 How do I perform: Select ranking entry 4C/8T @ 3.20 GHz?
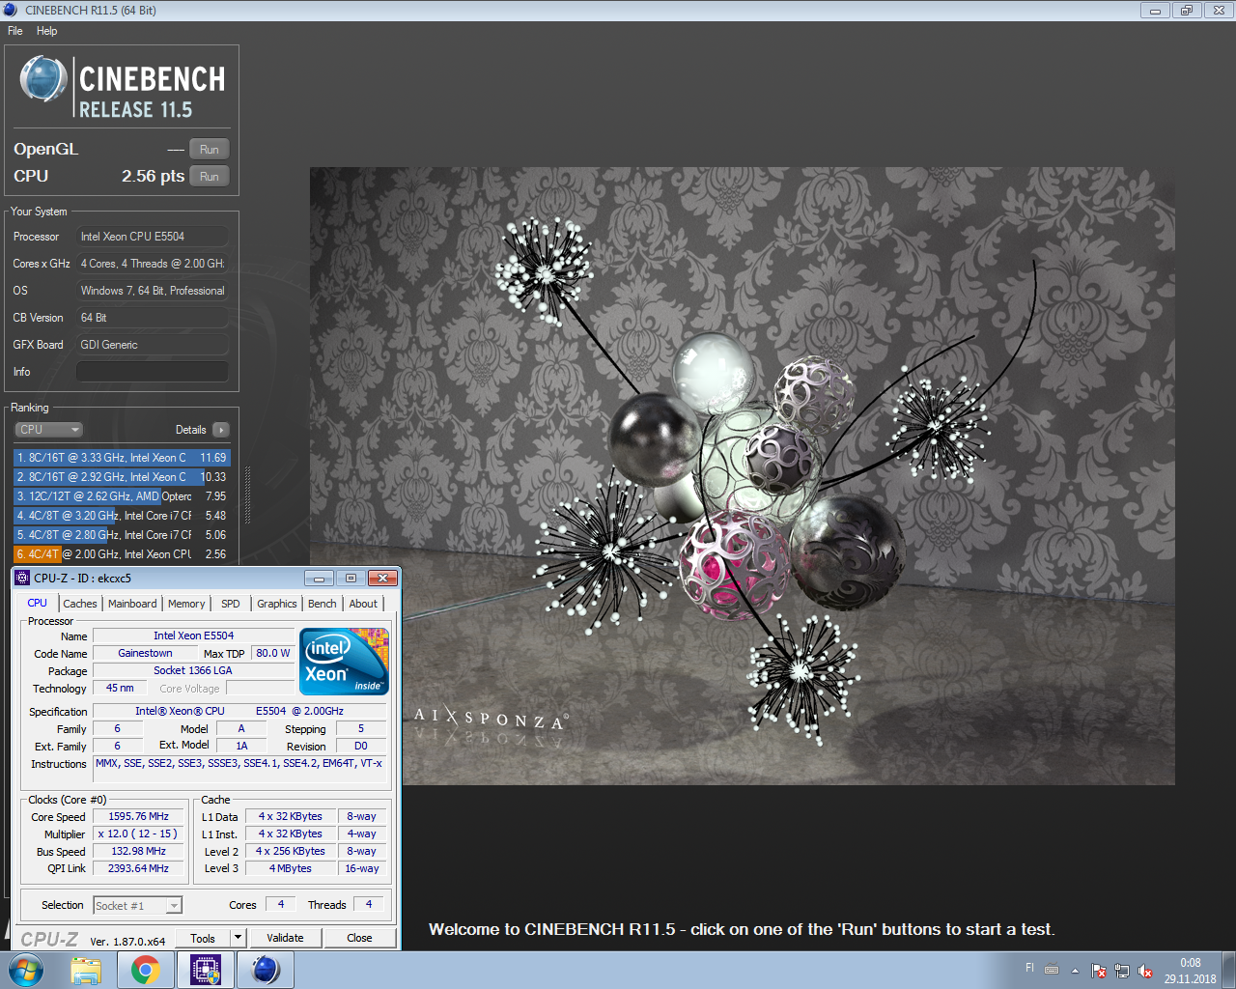[122, 516]
